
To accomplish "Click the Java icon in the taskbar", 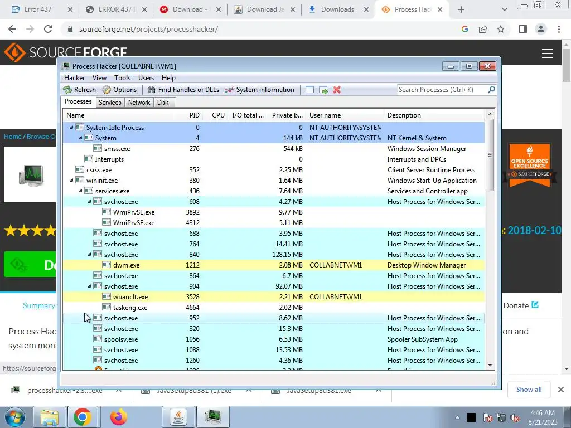I will (178, 417).
